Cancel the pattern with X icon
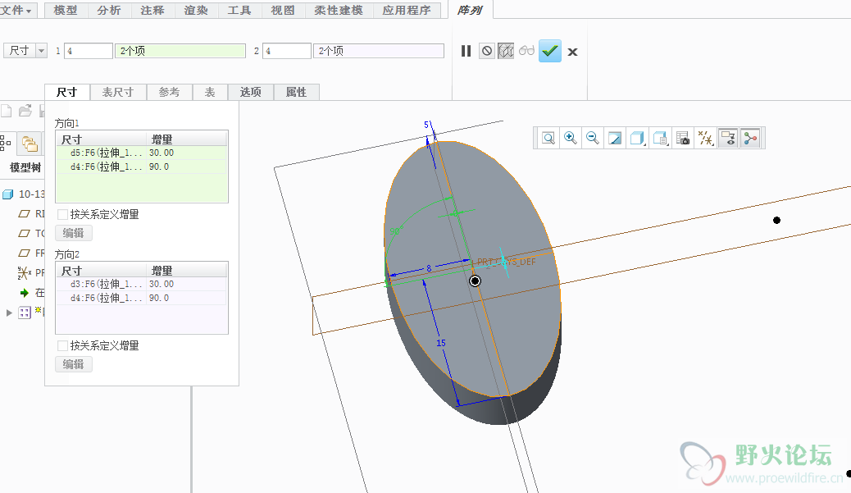Image resolution: width=851 pixels, height=493 pixels. (x=572, y=52)
